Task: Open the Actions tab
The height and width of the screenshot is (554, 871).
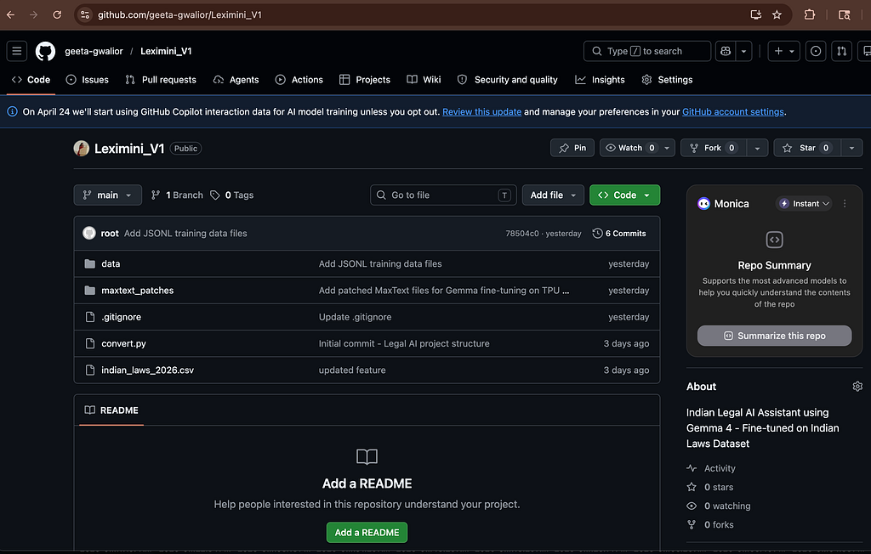Action: pos(299,80)
